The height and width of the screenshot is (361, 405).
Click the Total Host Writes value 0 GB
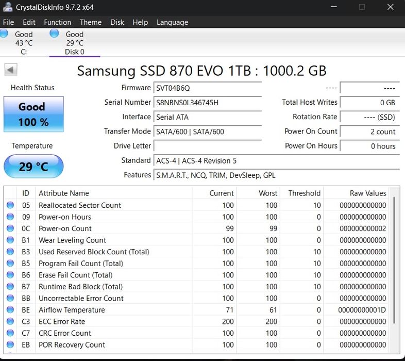370,103
